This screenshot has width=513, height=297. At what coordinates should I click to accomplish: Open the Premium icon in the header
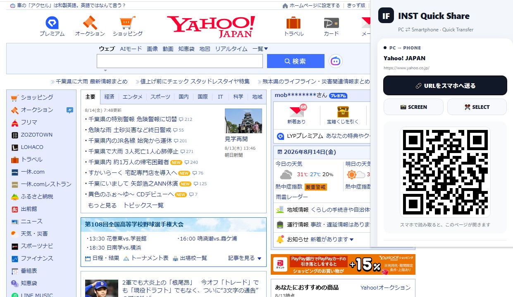pyautogui.click(x=52, y=23)
